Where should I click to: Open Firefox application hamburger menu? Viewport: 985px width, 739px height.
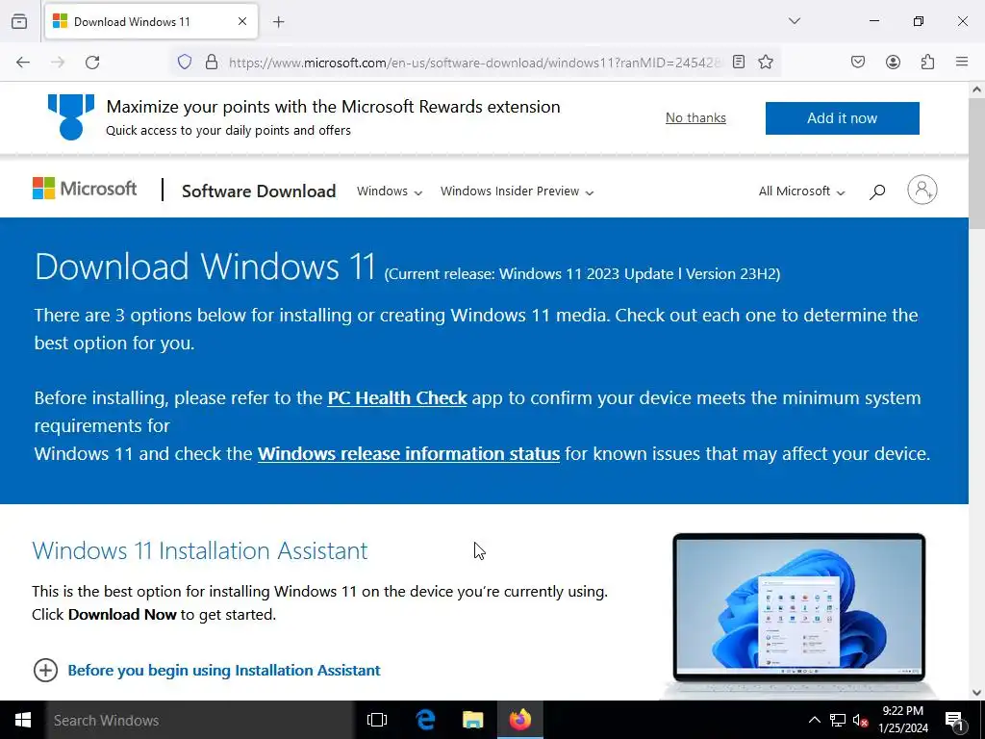pyautogui.click(x=962, y=62)
